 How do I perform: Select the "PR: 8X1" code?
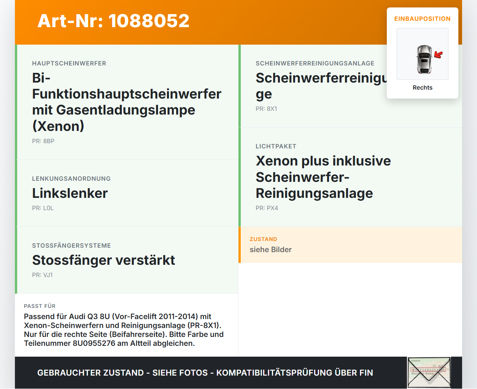click(266, 109)
